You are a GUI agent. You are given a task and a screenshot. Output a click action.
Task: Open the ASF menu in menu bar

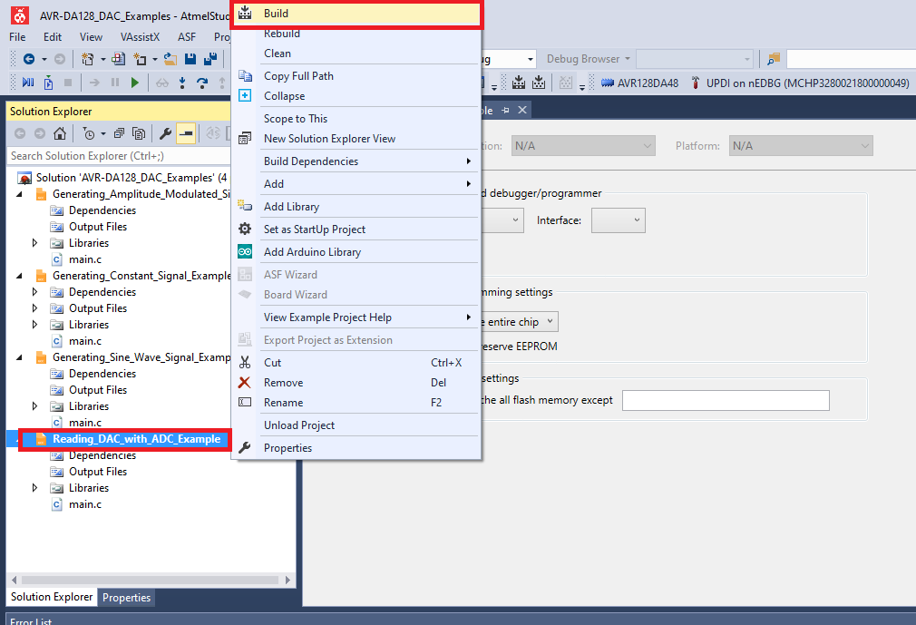186,37
